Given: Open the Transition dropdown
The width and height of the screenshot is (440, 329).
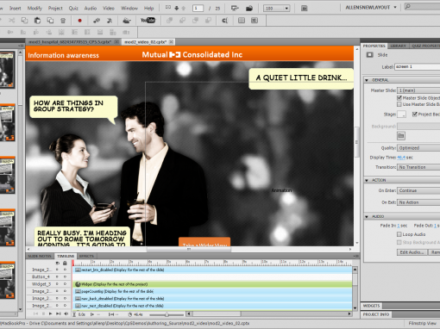Looking at the screenshot, I should (418, 167).
